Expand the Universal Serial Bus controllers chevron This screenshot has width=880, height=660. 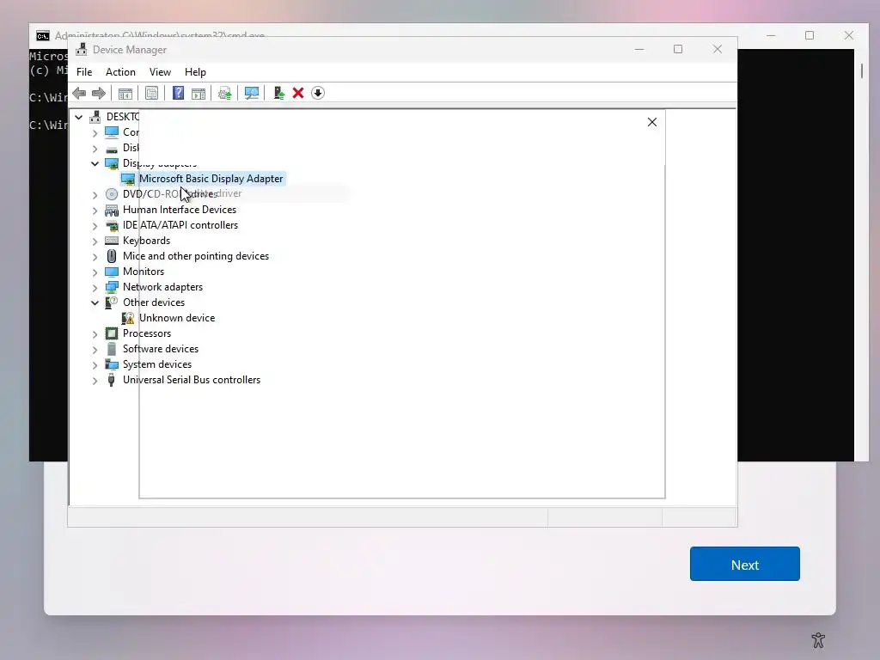(95, 381)
